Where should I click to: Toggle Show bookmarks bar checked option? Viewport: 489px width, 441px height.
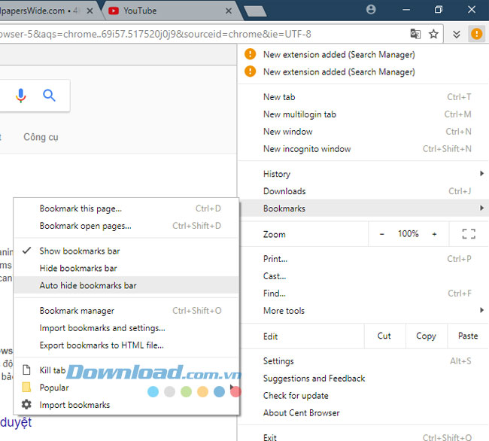(x=126, y=251)
